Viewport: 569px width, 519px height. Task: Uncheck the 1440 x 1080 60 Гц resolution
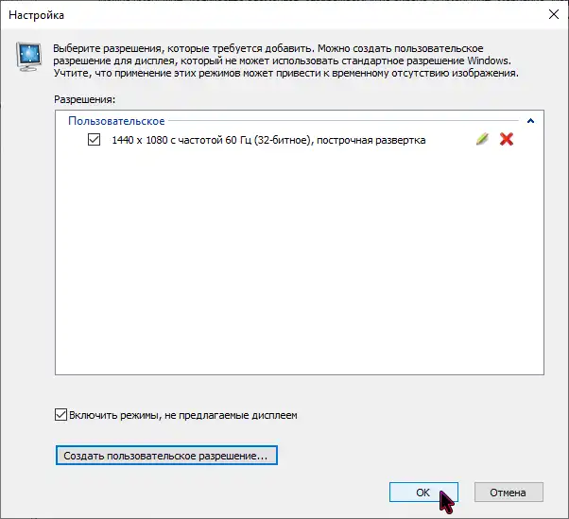pos(93,140)
